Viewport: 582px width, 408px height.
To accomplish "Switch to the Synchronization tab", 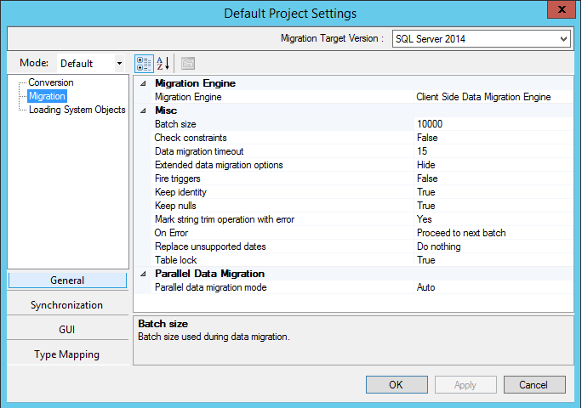I will tap(66, 305).
